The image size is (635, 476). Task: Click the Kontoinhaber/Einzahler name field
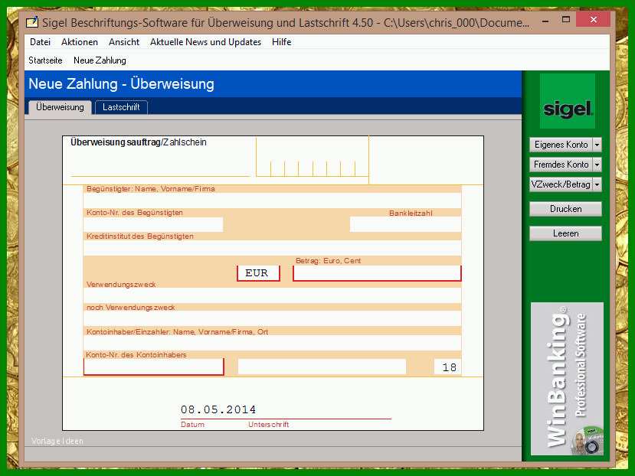[x=272, y=343]
